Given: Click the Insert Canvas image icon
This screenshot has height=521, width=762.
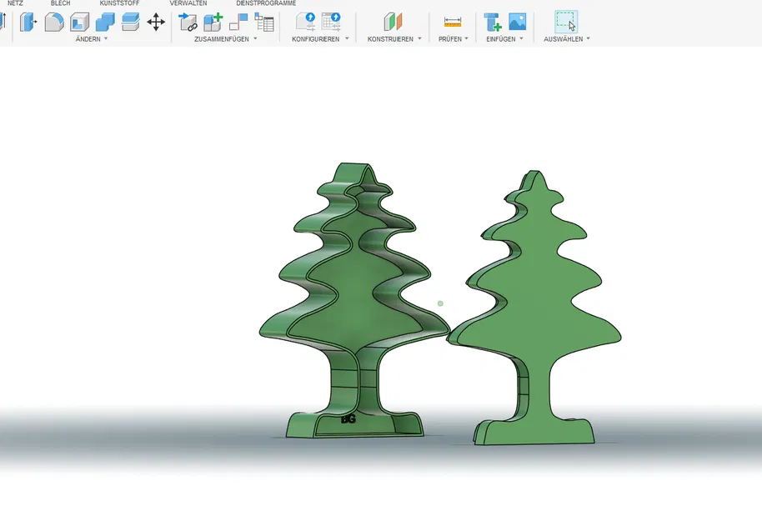Looking at the screenshot, I should (518, 23).
